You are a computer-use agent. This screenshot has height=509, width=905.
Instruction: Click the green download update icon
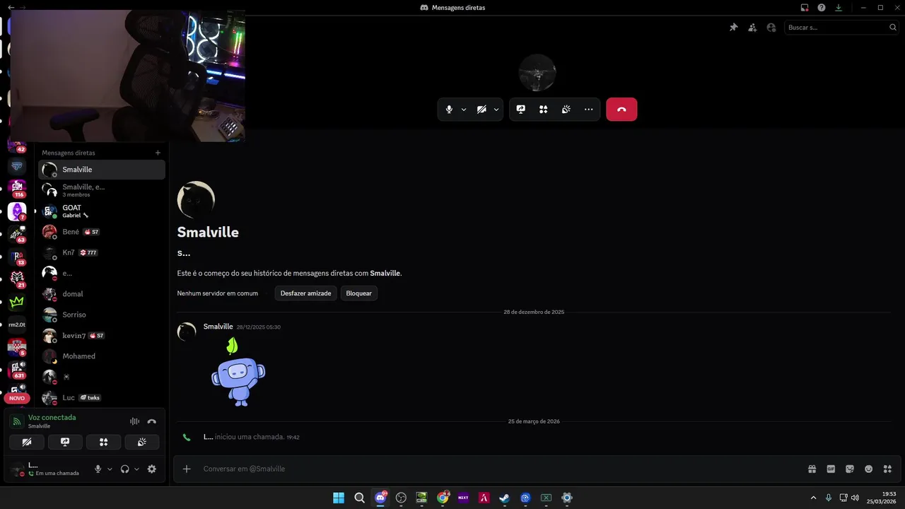click(x=839, y=8)
